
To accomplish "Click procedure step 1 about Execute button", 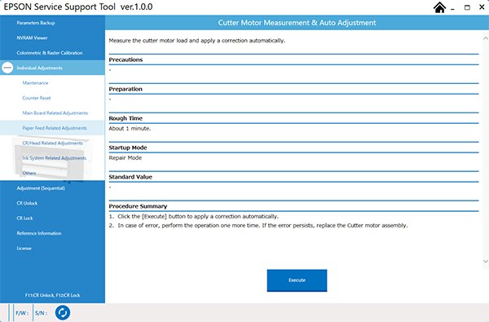I will coord(194,217).
